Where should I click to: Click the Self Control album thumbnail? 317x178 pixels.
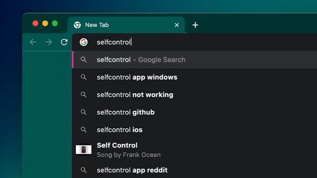[x=84, y=149]
